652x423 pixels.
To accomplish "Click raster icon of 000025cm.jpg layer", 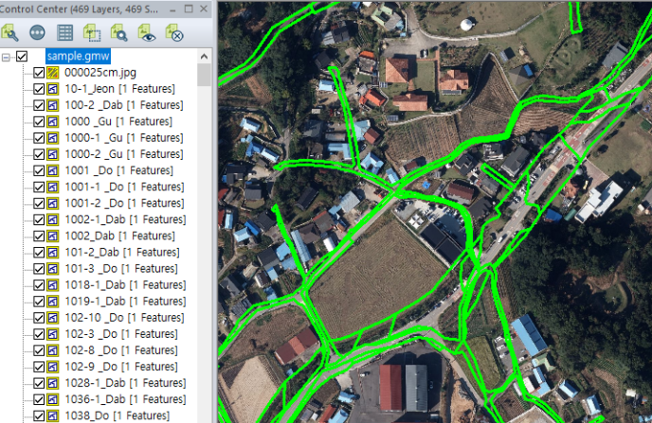I will (53, 73).
